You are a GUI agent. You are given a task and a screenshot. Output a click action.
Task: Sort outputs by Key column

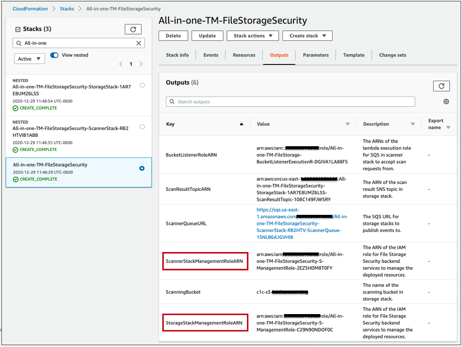[241, 124]
